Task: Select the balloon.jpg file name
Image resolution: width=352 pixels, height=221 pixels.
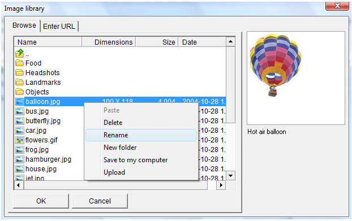Action: pos(42,102)
